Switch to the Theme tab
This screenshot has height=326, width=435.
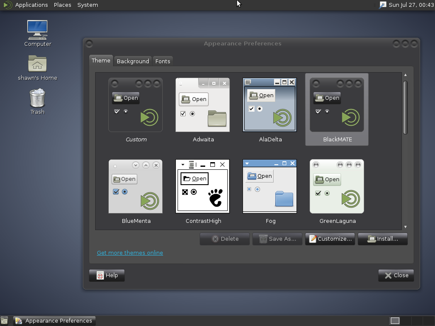(101, 60)
